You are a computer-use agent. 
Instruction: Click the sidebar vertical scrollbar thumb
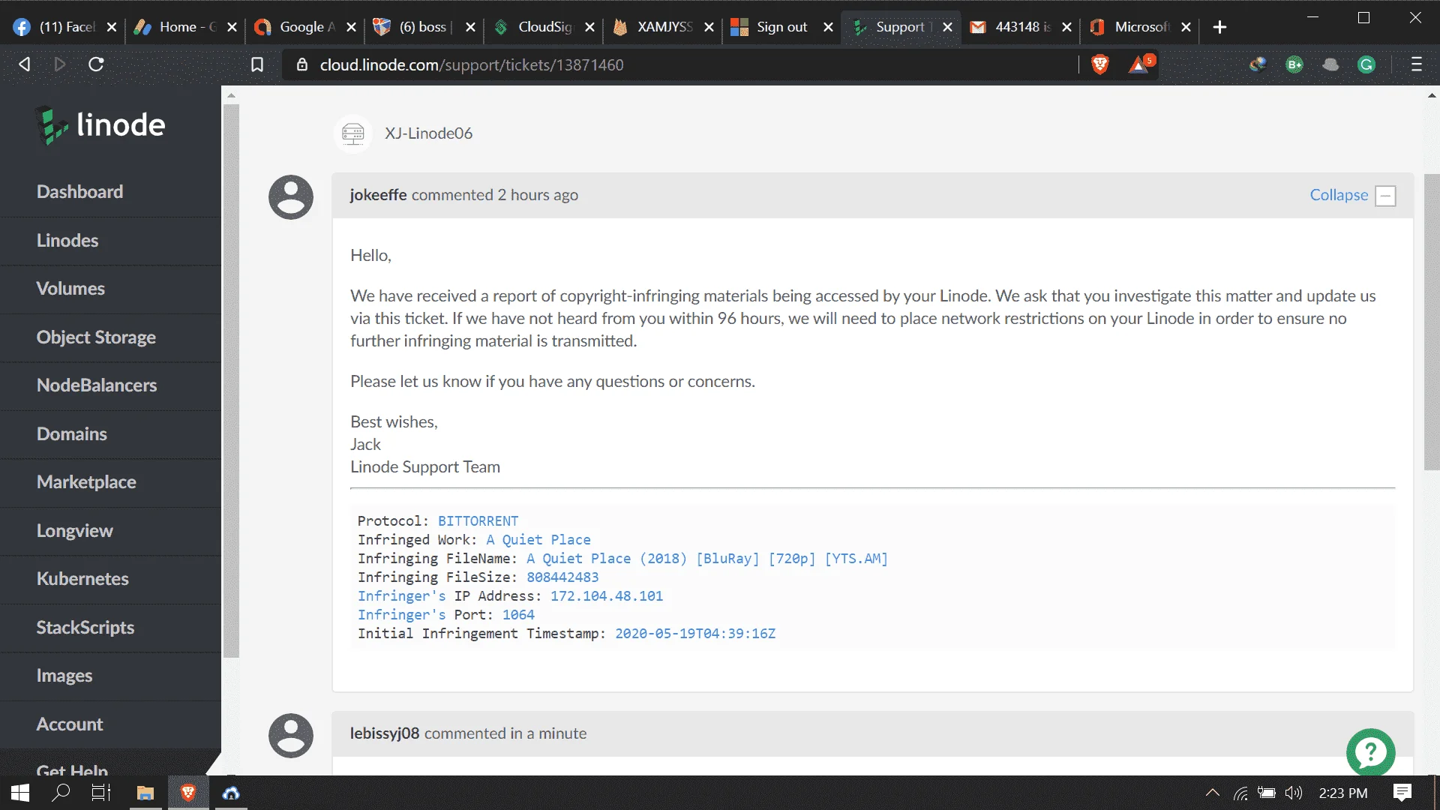(231, 381)
